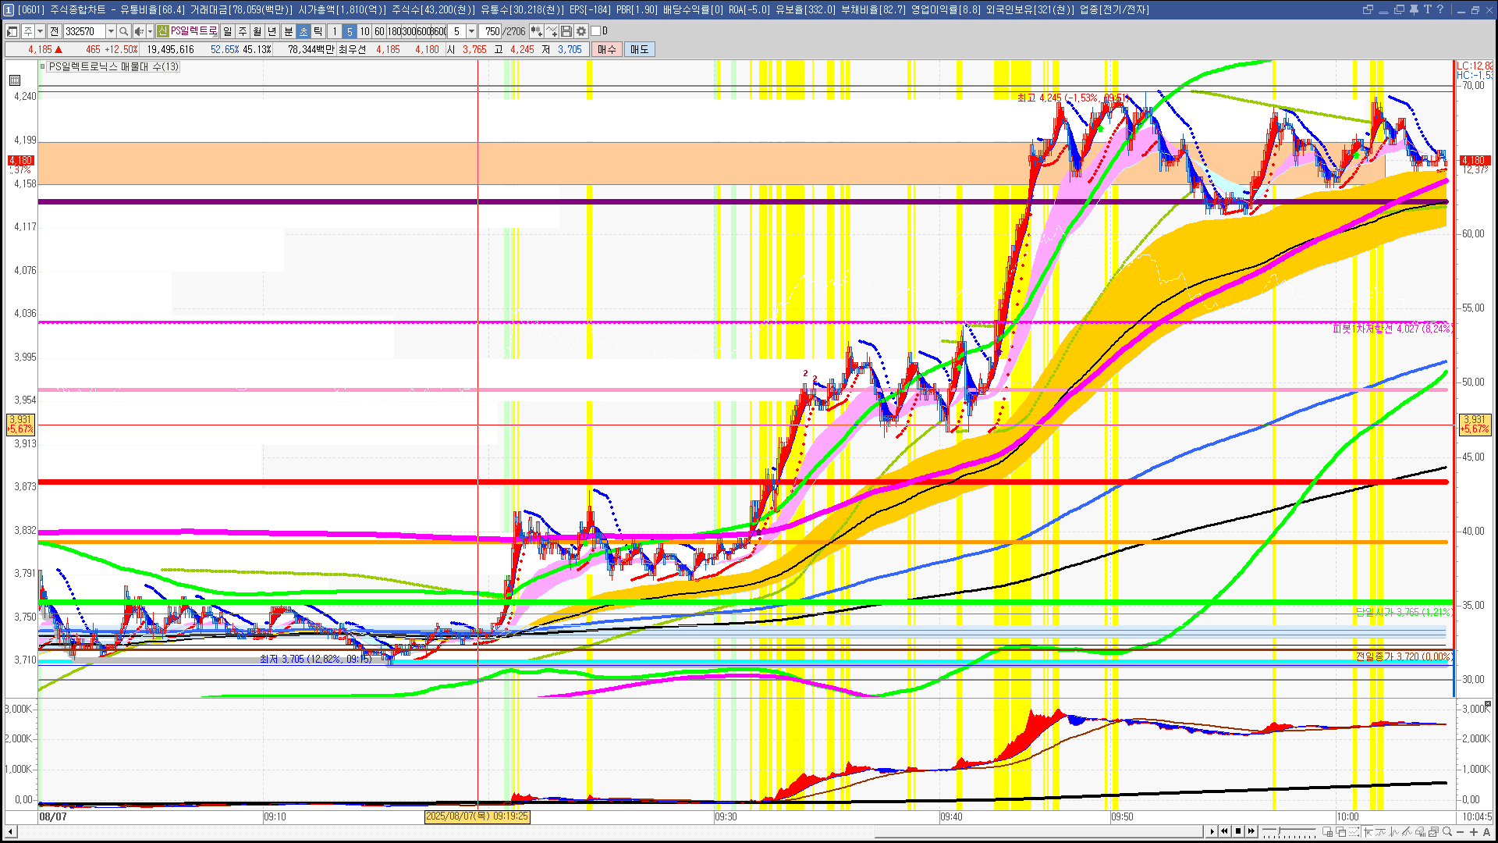This screenshot has height=843, width=1498.
Task: Open chart settings gear icon
Action: (581, 31)
